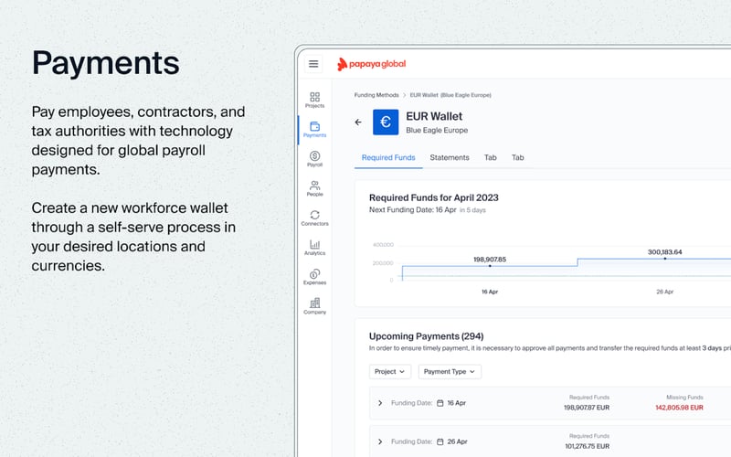This screenshot has width=731, height=457.
Task: Click the Upcoming Payments (294) heading
Action: coord(426,336)
